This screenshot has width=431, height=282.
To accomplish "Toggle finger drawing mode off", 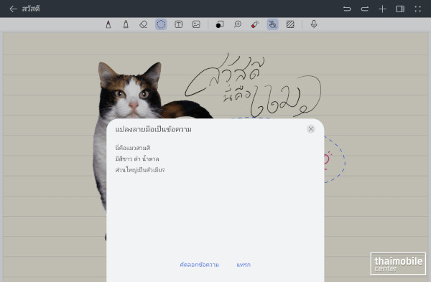I will coord(273,24).
